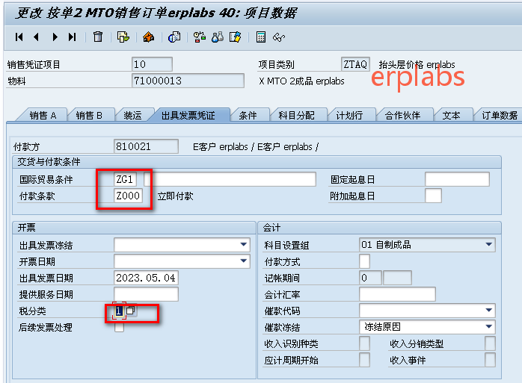Switch to the 销售 A tab
This screenshot has width=522, height=383.
[x=43, y=116]
